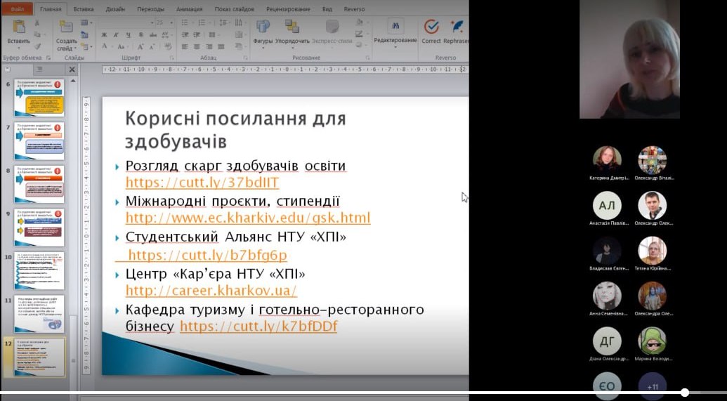727x401 pixels.
Task: Click the clear formatting icon
Action: (x=167, y=46)
